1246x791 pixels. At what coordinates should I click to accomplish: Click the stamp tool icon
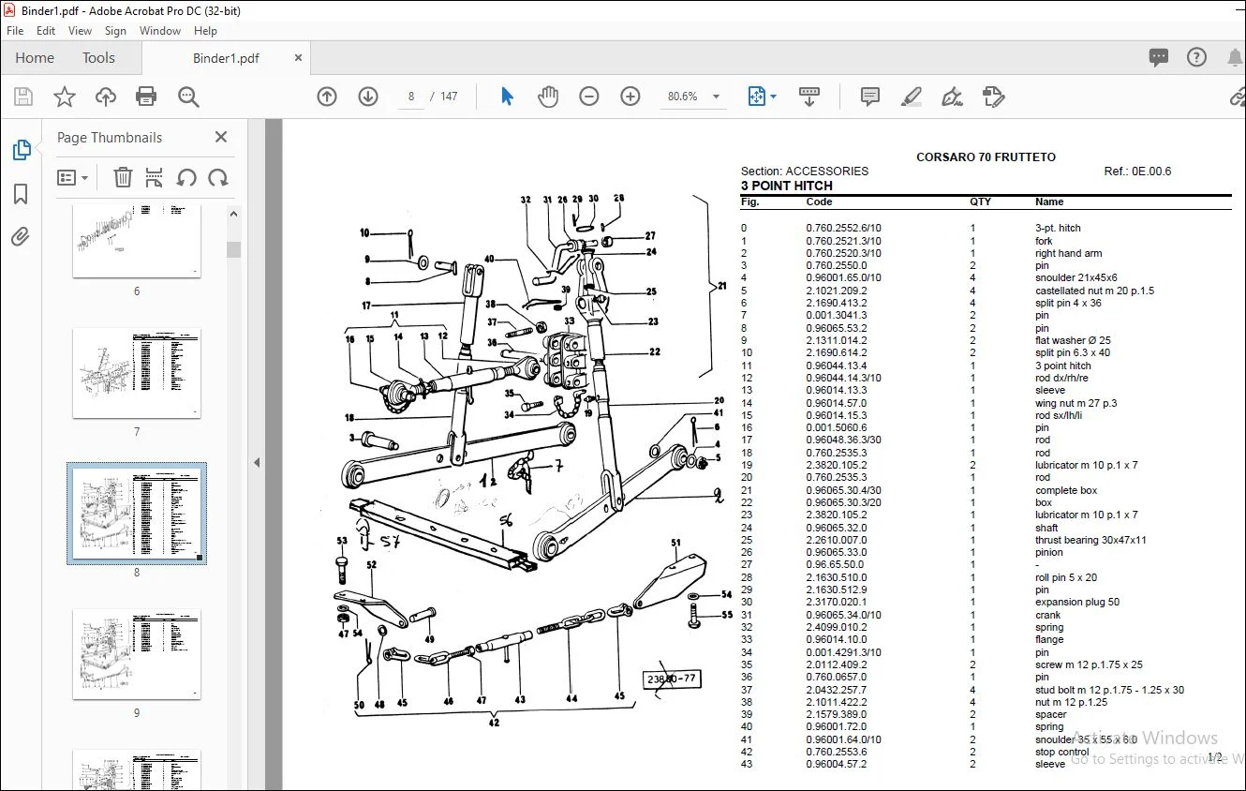tap(993, 97)
